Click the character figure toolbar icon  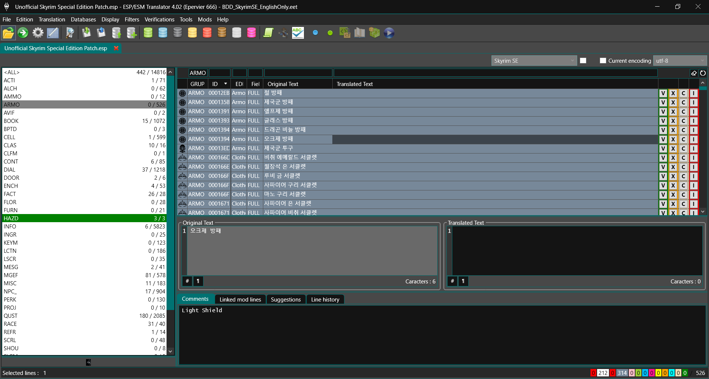pyautogui.click(x=283, y=33)
